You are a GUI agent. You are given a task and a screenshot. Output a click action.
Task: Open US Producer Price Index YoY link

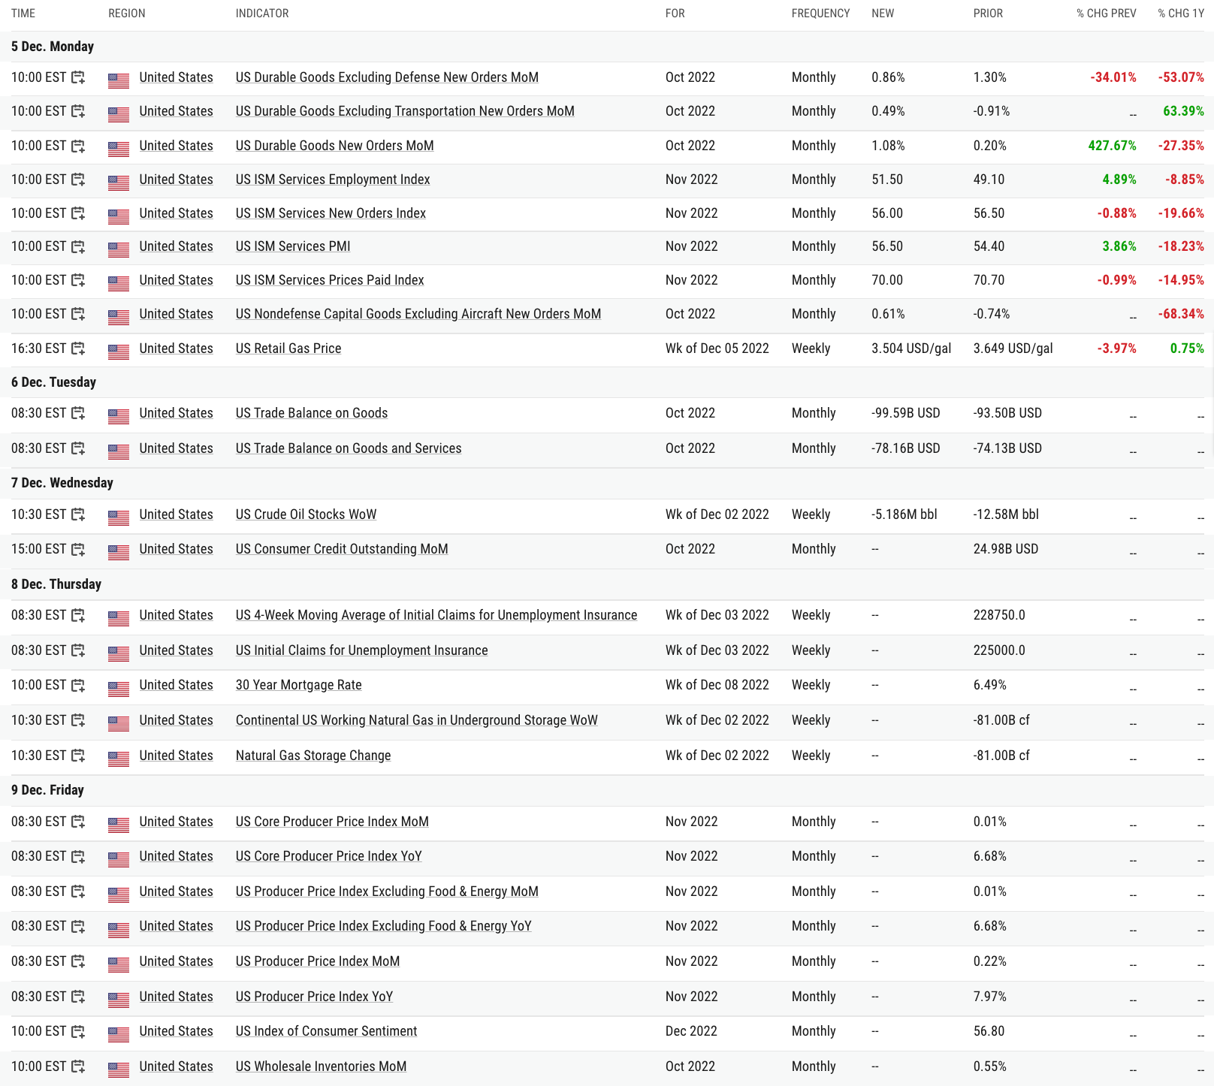pos(314,997)
